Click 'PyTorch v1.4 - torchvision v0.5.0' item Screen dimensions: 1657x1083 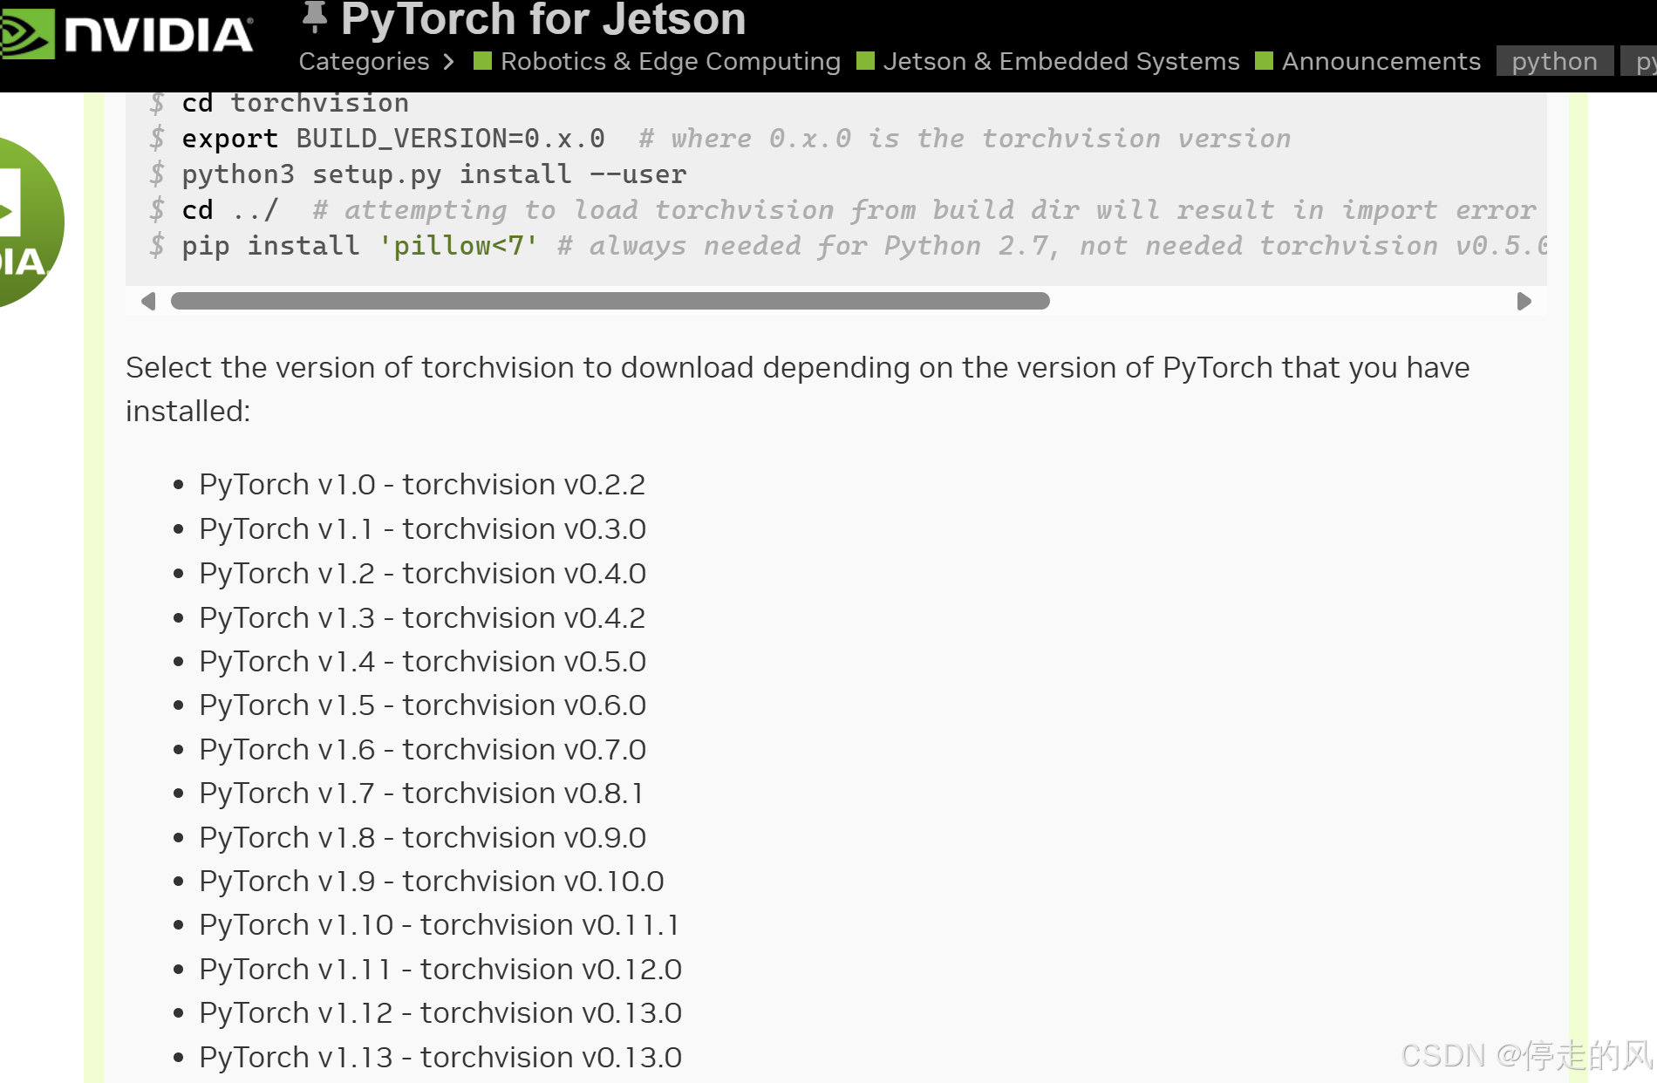pos(422,661)
